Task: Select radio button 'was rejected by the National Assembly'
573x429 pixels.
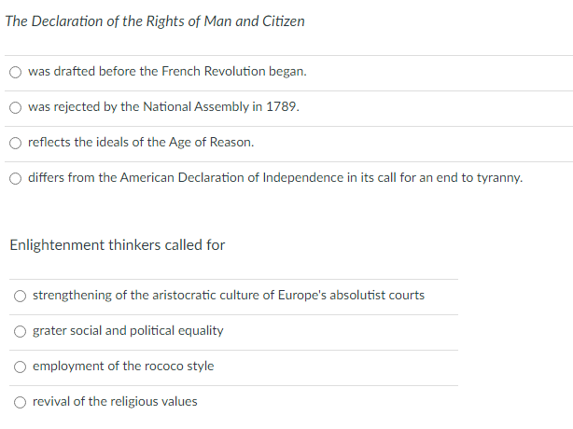Action: [15, 107]
